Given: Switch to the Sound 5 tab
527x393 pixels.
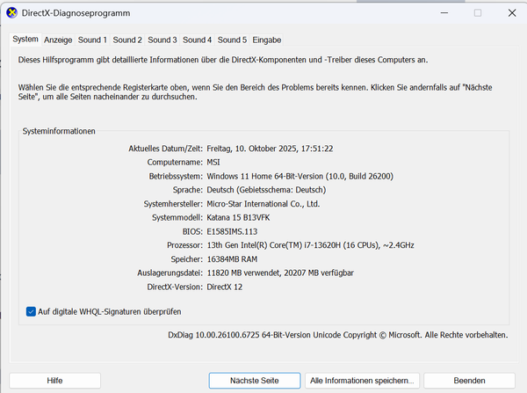Looking at the screenshot, I should 232,40.
